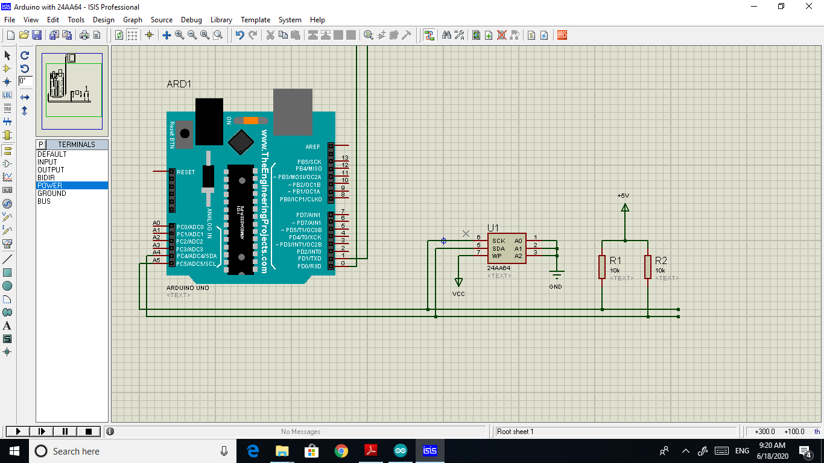Select the Component mode tool
The width and height of the screenshot is (824, 463).
[x=7, y=68]
